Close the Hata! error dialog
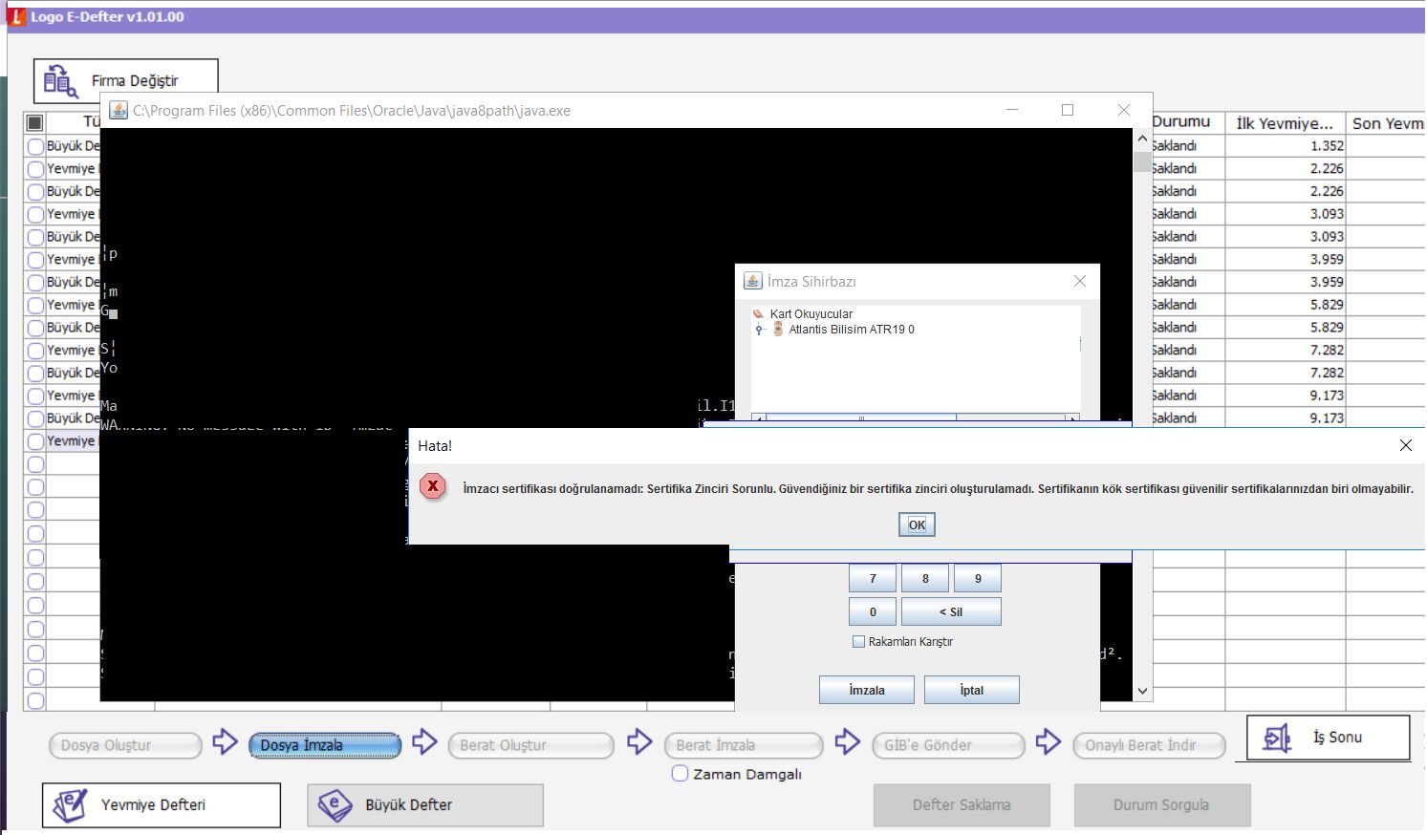The height and width of the screenshot is (835, 1427). click(x=1405, y=445)
